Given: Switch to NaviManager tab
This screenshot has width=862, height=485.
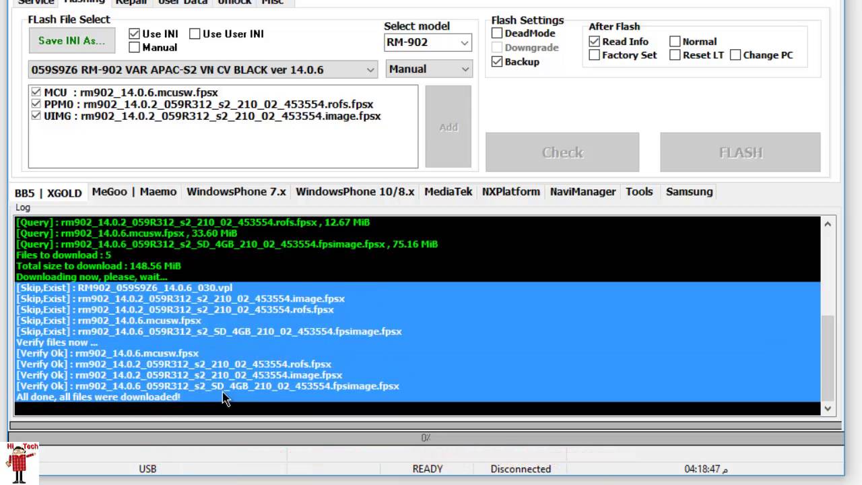Looking at the screenshot, I should (x=583, y=192).
